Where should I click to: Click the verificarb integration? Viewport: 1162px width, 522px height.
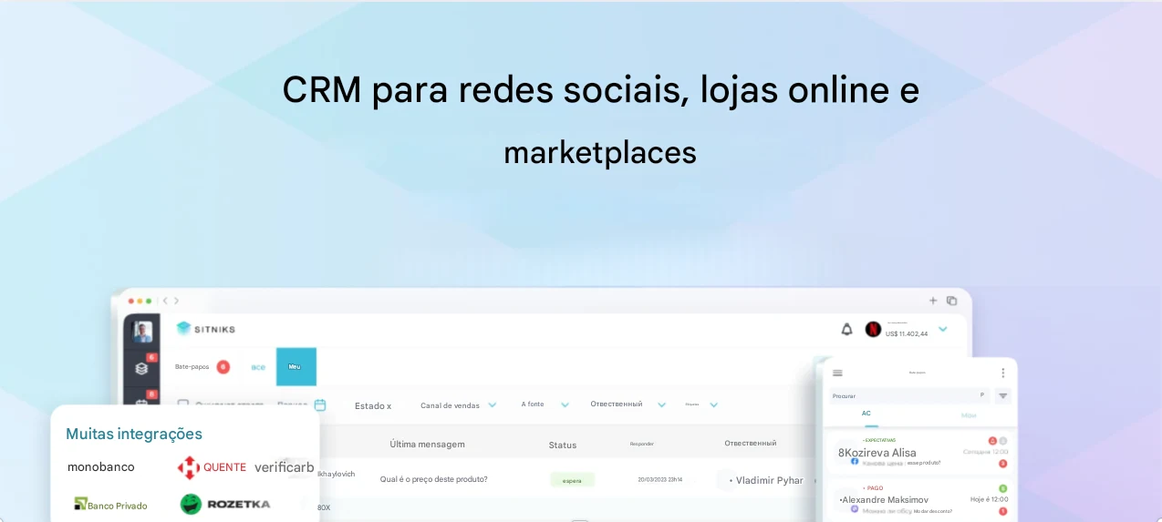point(284,467)
